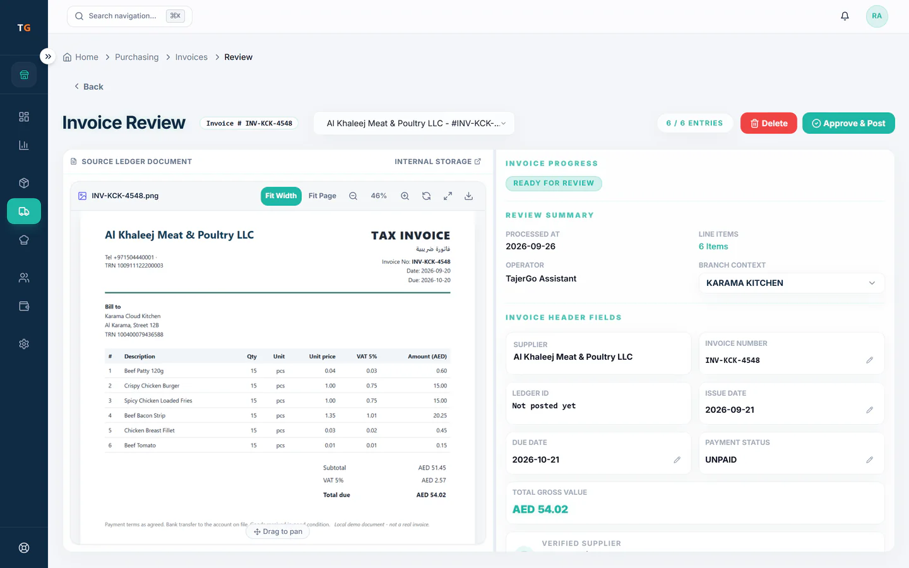Edit the payment status field
Viewport: 909px width, 568px height.
tap(869, 460)
